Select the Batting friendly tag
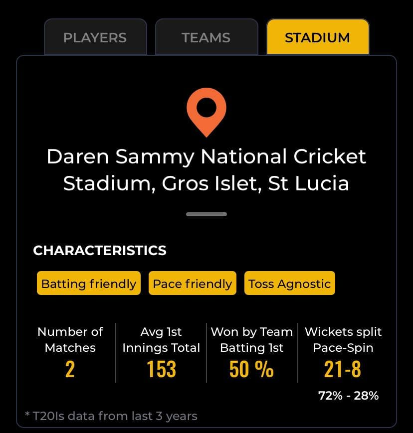The image size is (413, 433). pyautogui.click(x=89, y=284)
